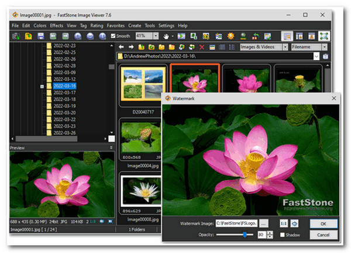This screenshot has height=253, width=351.
Task: Expand the 2022-03-16 folder tree node
Action: pyautogui.click(x=42, y=86)
